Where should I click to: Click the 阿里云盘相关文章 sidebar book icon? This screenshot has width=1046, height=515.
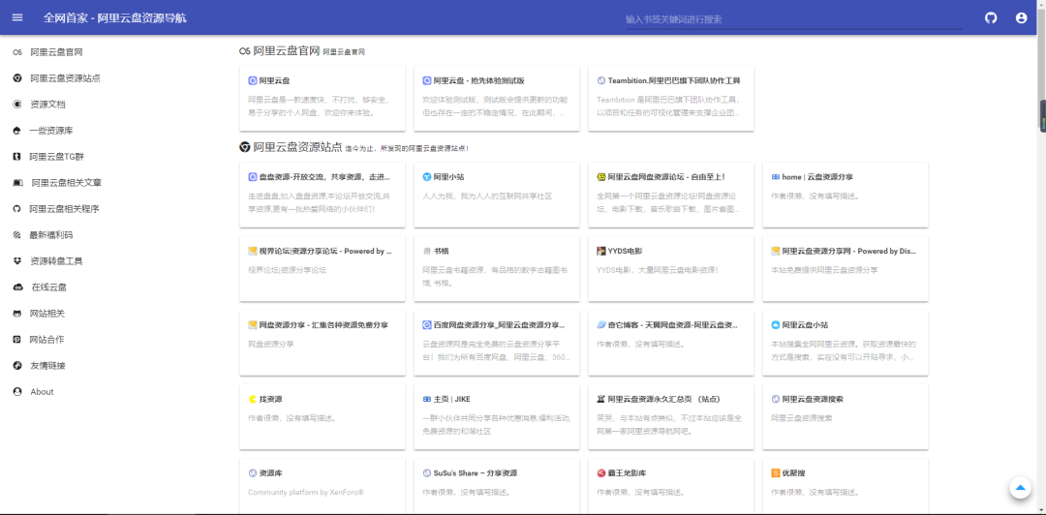tap(18, 183)
